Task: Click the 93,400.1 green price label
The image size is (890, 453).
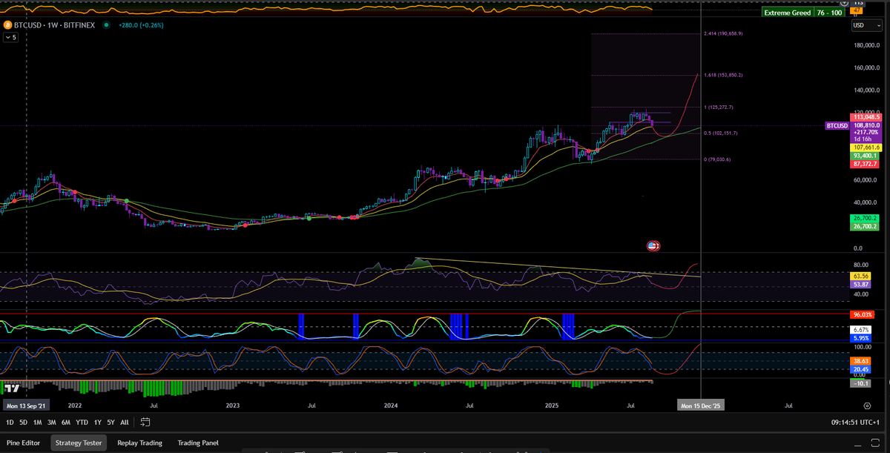Action: click(866, 156)
